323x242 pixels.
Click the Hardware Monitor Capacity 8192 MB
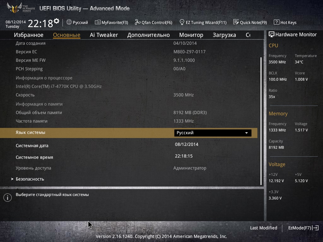(276, 147)
